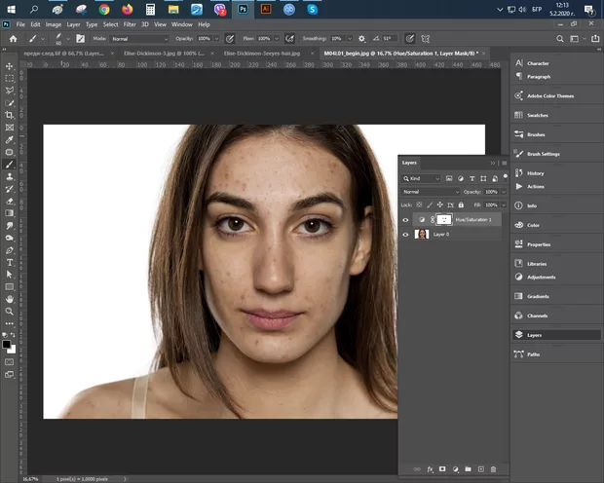Select the Hand tool
This screenshot has height=483, width=604.
pos(9,299)
